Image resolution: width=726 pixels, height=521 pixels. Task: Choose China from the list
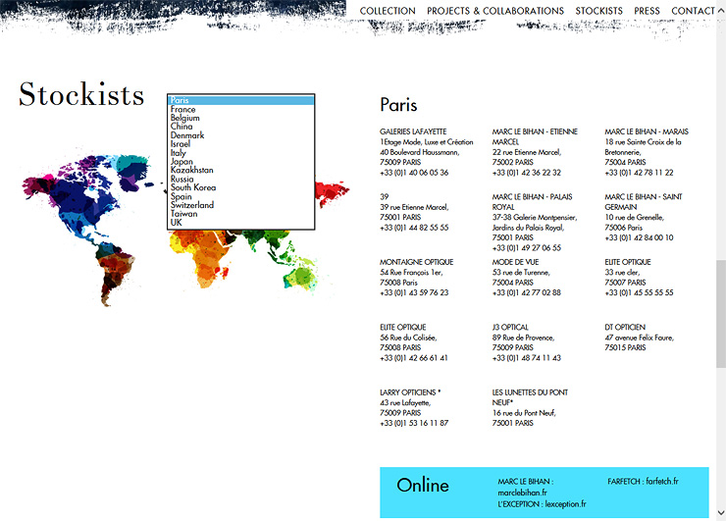[x=240, y=127]
